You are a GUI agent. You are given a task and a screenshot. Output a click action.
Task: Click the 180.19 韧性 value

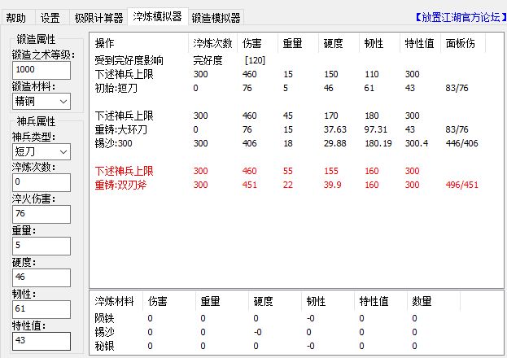point(378,143)
